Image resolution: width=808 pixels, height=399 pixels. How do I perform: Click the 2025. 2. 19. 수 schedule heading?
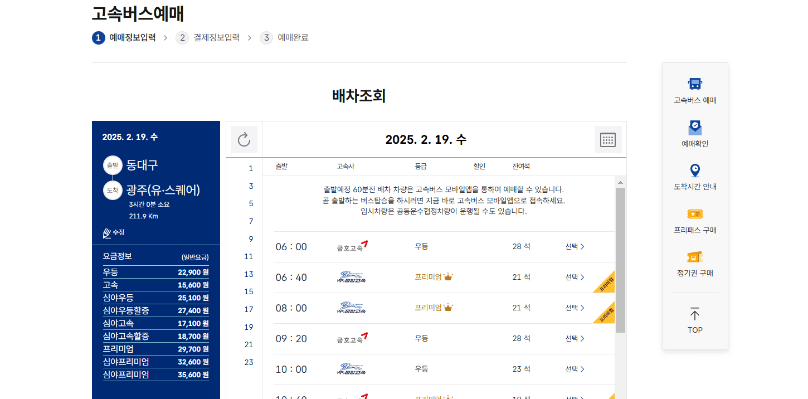click(x=426, y=139)
